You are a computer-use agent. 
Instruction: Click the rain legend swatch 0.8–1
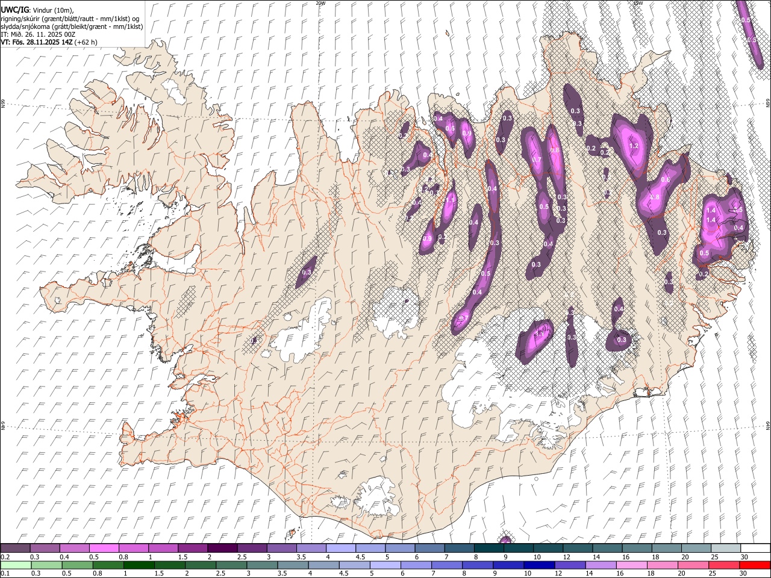[x=108, y=565]
